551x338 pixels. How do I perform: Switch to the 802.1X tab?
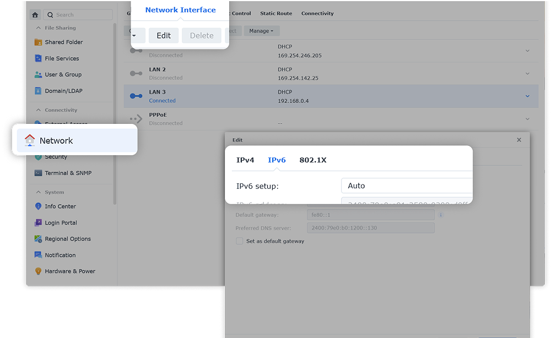coord(312,160)
